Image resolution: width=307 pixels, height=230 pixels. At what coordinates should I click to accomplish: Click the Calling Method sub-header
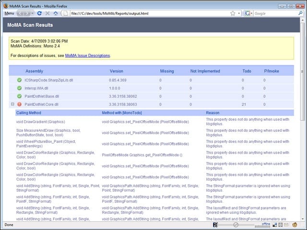pyautogui.click(x=29, y=113)
